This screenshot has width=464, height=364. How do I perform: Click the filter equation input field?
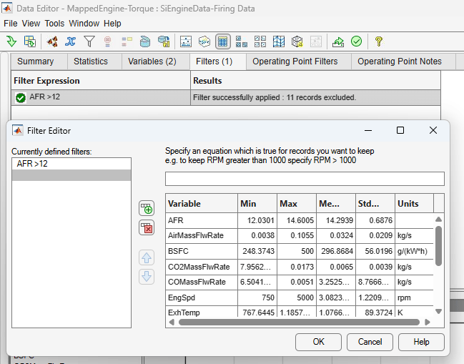(305, 179)
